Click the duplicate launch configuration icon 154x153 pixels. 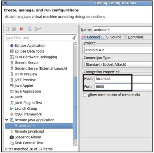click(14, 29)
